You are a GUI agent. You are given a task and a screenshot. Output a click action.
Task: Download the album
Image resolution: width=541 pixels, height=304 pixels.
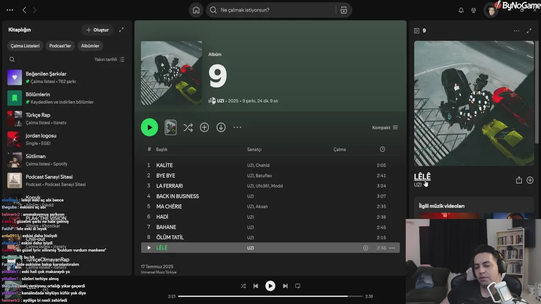[x=221, y=128]
